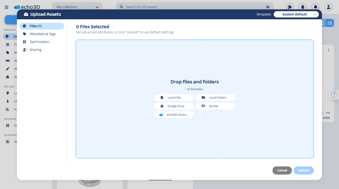Open the three-dot menu on the background card
The image size is (339, 189).
click(x=329, y=50)
